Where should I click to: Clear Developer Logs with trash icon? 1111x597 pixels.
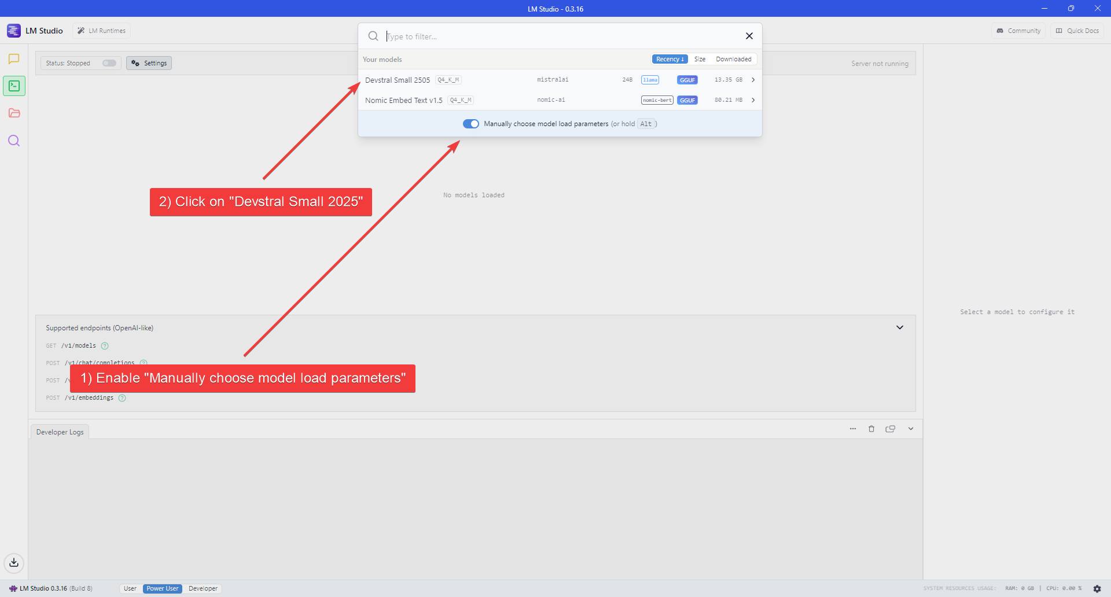tap(871, 429)
